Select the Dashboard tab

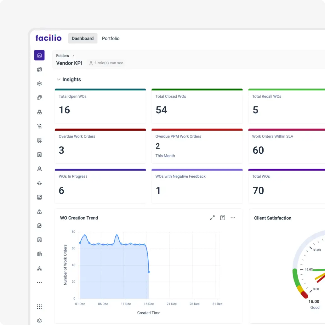click(x=83, y=38)
